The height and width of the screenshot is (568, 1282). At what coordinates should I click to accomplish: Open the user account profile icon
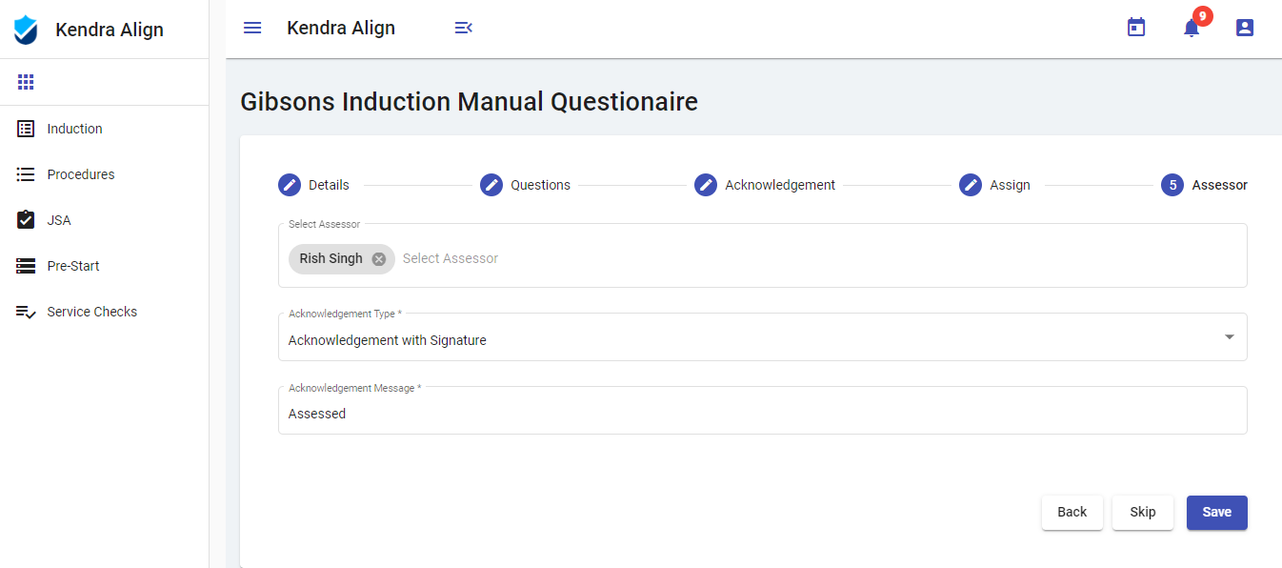pos(1245,28)
